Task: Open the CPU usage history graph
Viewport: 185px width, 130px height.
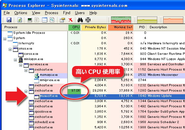Action: tap(121, 20)
